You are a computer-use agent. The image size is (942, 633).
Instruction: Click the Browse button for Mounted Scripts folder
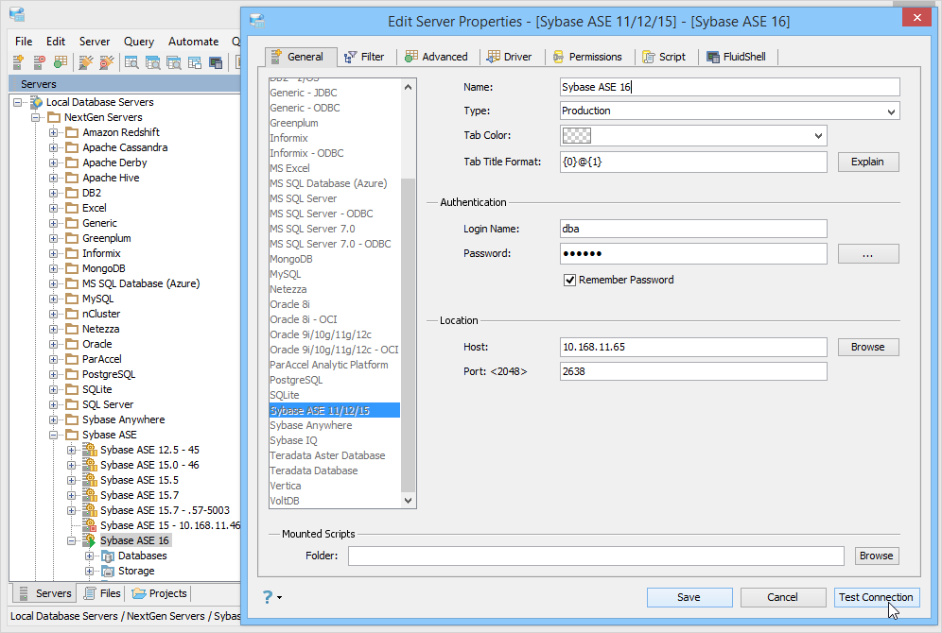[877, 556]
